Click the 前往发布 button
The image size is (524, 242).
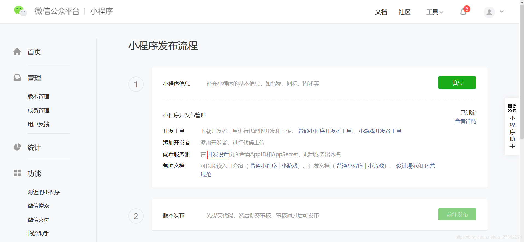click(x=457, y=214)
